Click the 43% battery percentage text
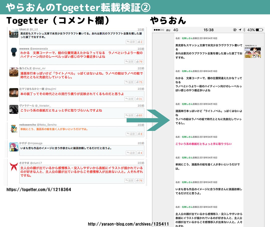270x227 pixels. 251,30
